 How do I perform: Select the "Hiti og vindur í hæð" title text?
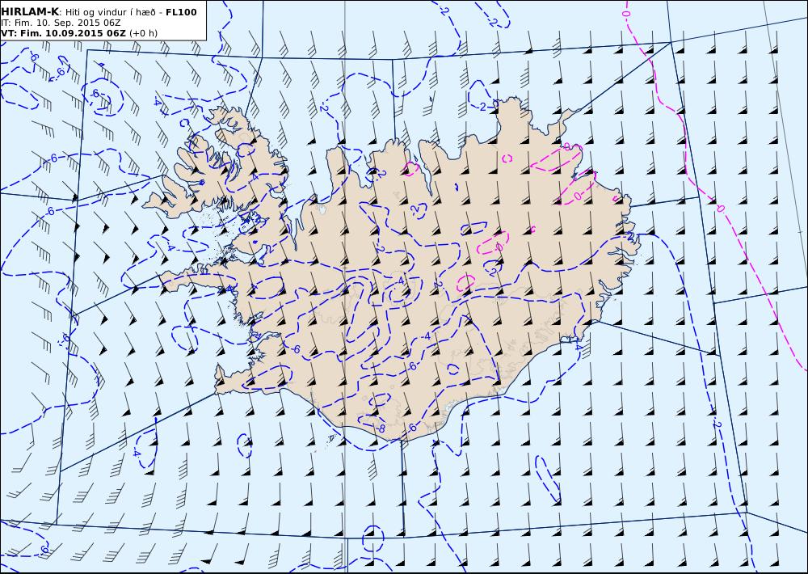(112, 12)
